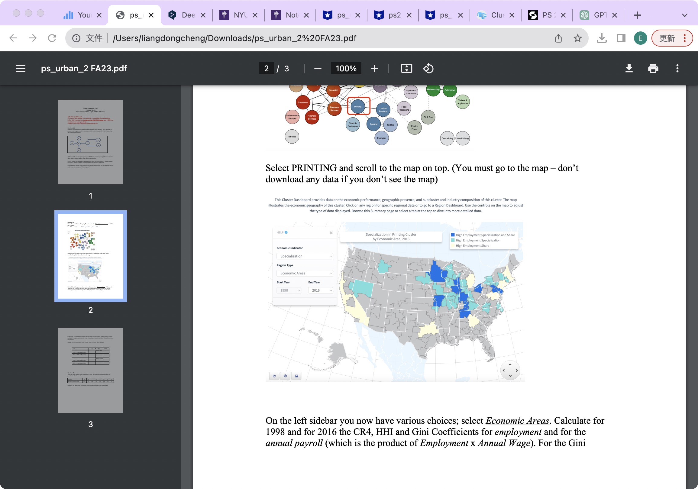This screenshot has height=489, width=698.
Task: Click the map image export icon
Action: [x=296, y=376]
